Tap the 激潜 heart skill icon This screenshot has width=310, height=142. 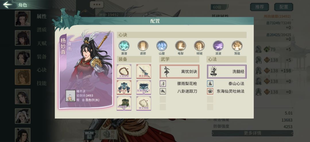pos(124,46)
